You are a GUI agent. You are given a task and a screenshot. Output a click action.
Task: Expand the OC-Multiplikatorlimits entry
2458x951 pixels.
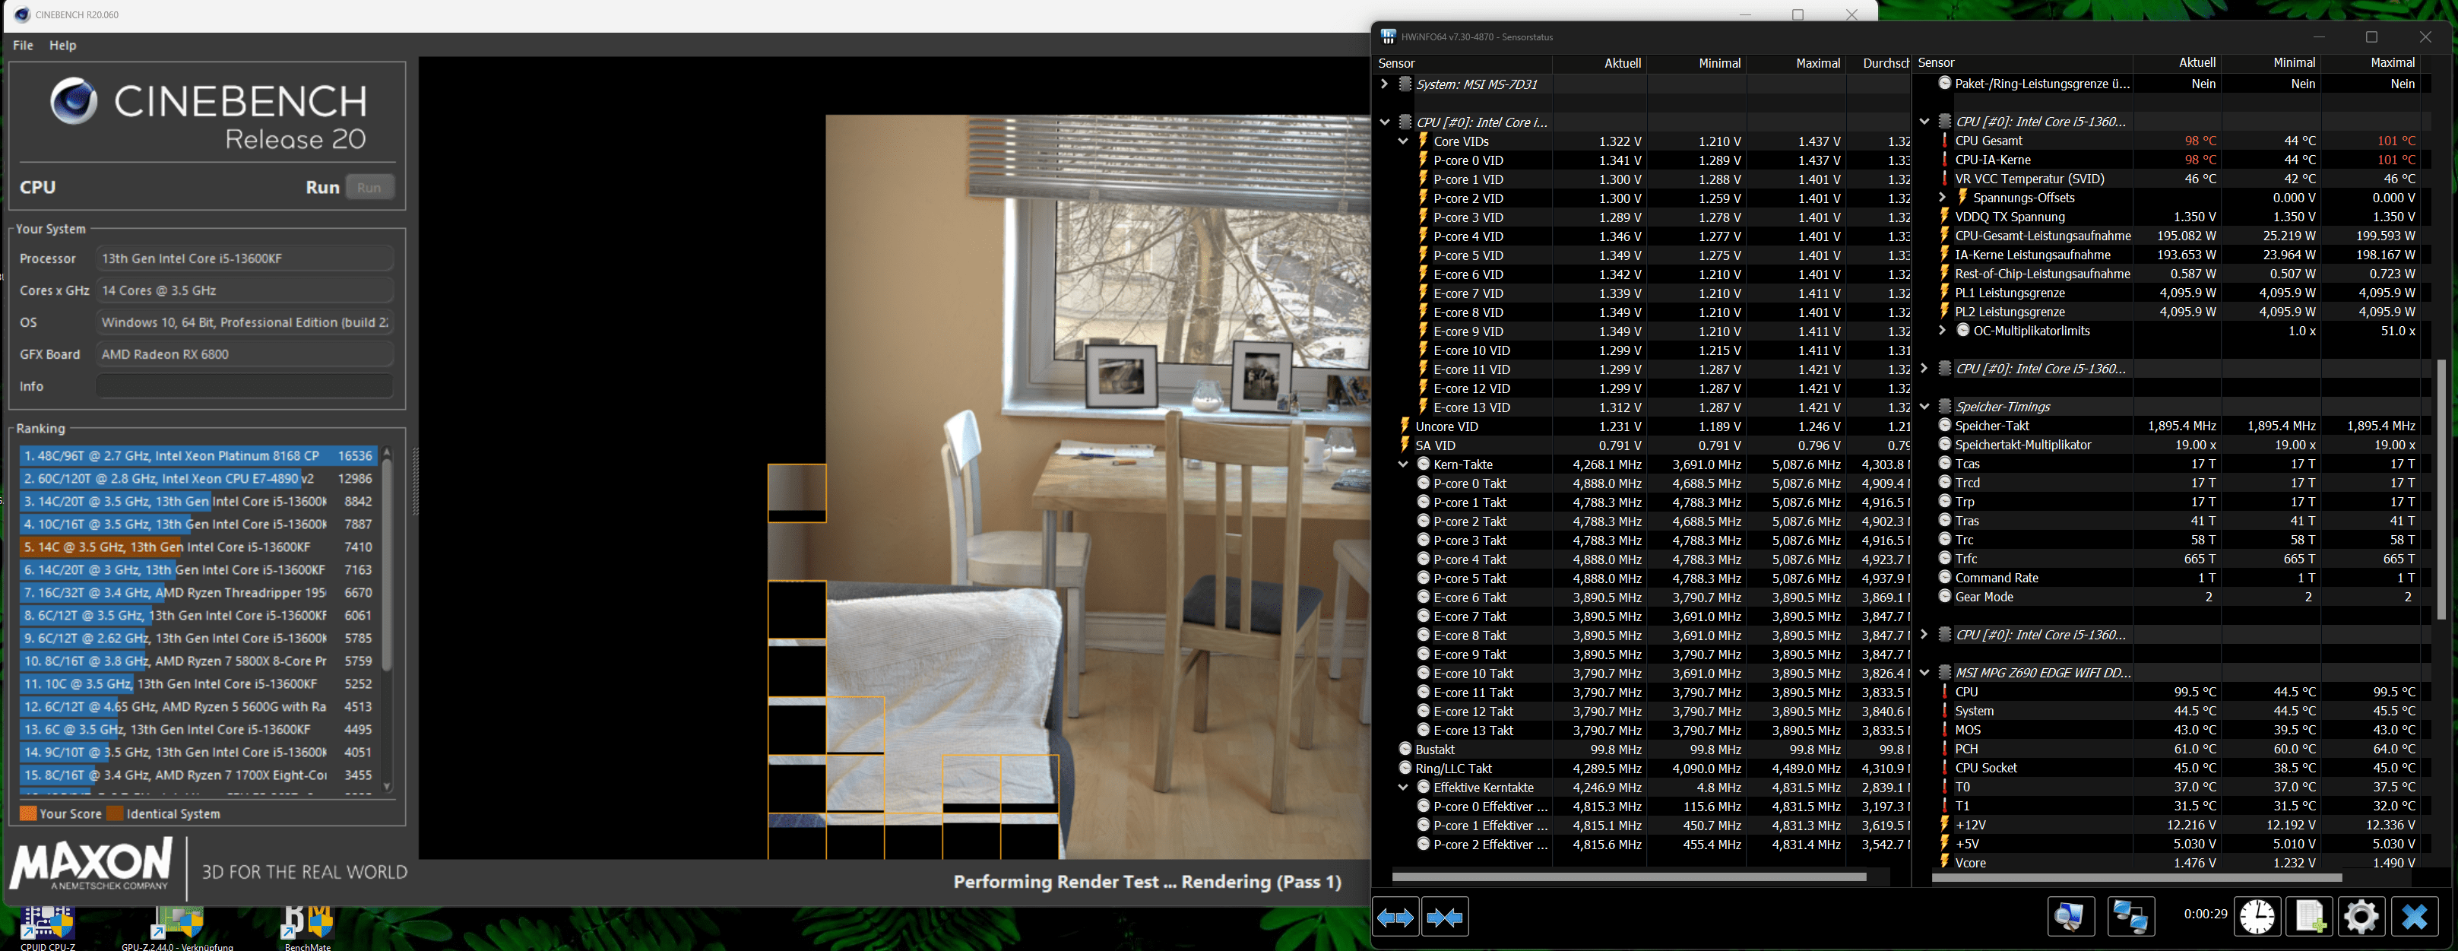1942,331
